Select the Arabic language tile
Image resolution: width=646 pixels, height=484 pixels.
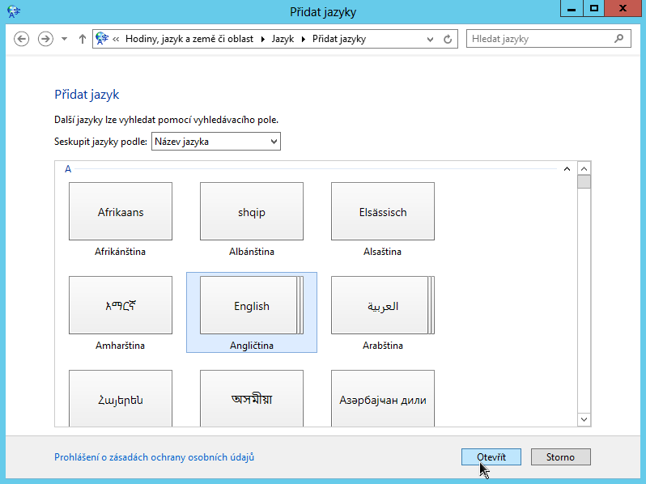pyautogui.click(x=383, y=306)
